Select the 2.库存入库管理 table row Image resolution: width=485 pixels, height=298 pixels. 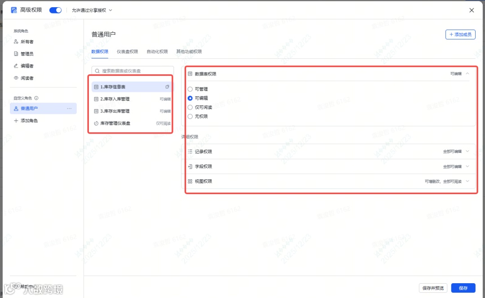click(132, 99)
